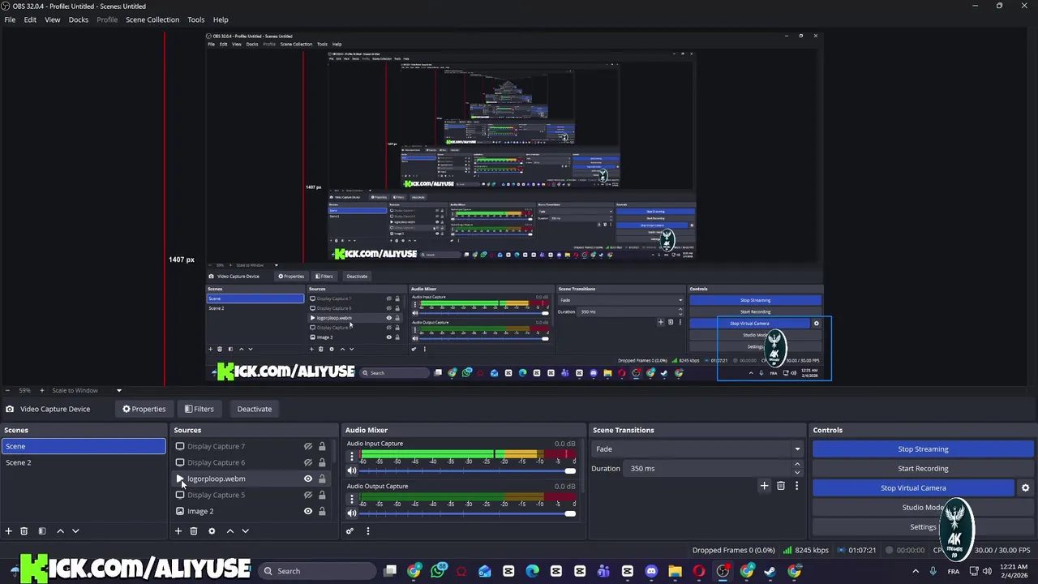Show Display Capture 5 via eye icon

(x=308, y=495)
